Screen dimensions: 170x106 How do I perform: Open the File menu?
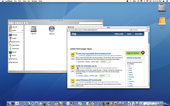tap(15, 1)
